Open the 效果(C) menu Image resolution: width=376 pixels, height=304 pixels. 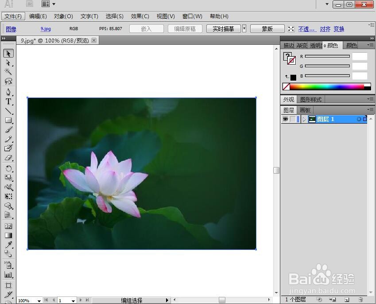[140, 16]
